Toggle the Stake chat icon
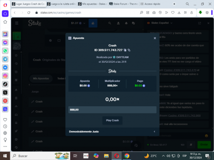Viewport: 214px width, 160px height. 134,23
